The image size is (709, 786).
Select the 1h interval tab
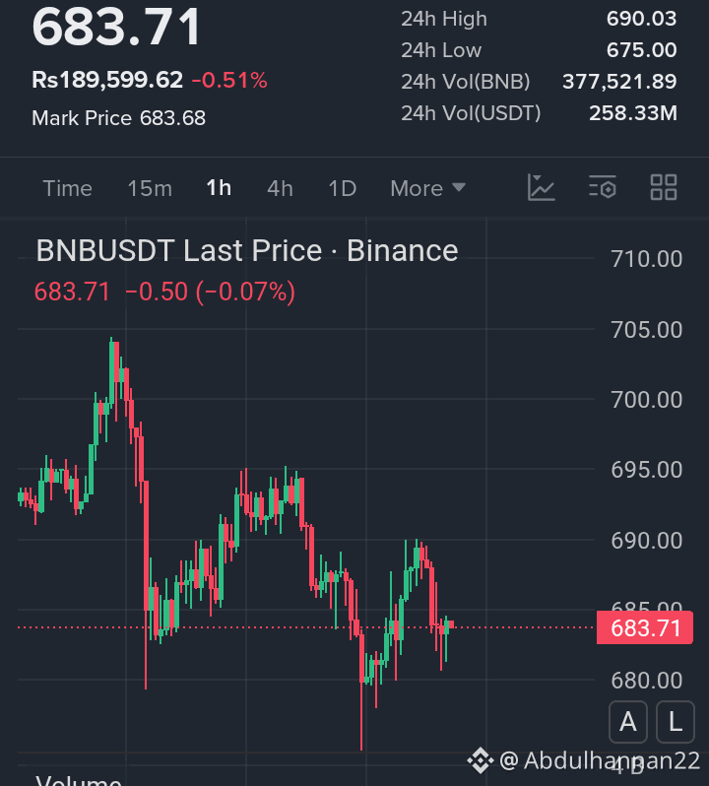[219, 188]
